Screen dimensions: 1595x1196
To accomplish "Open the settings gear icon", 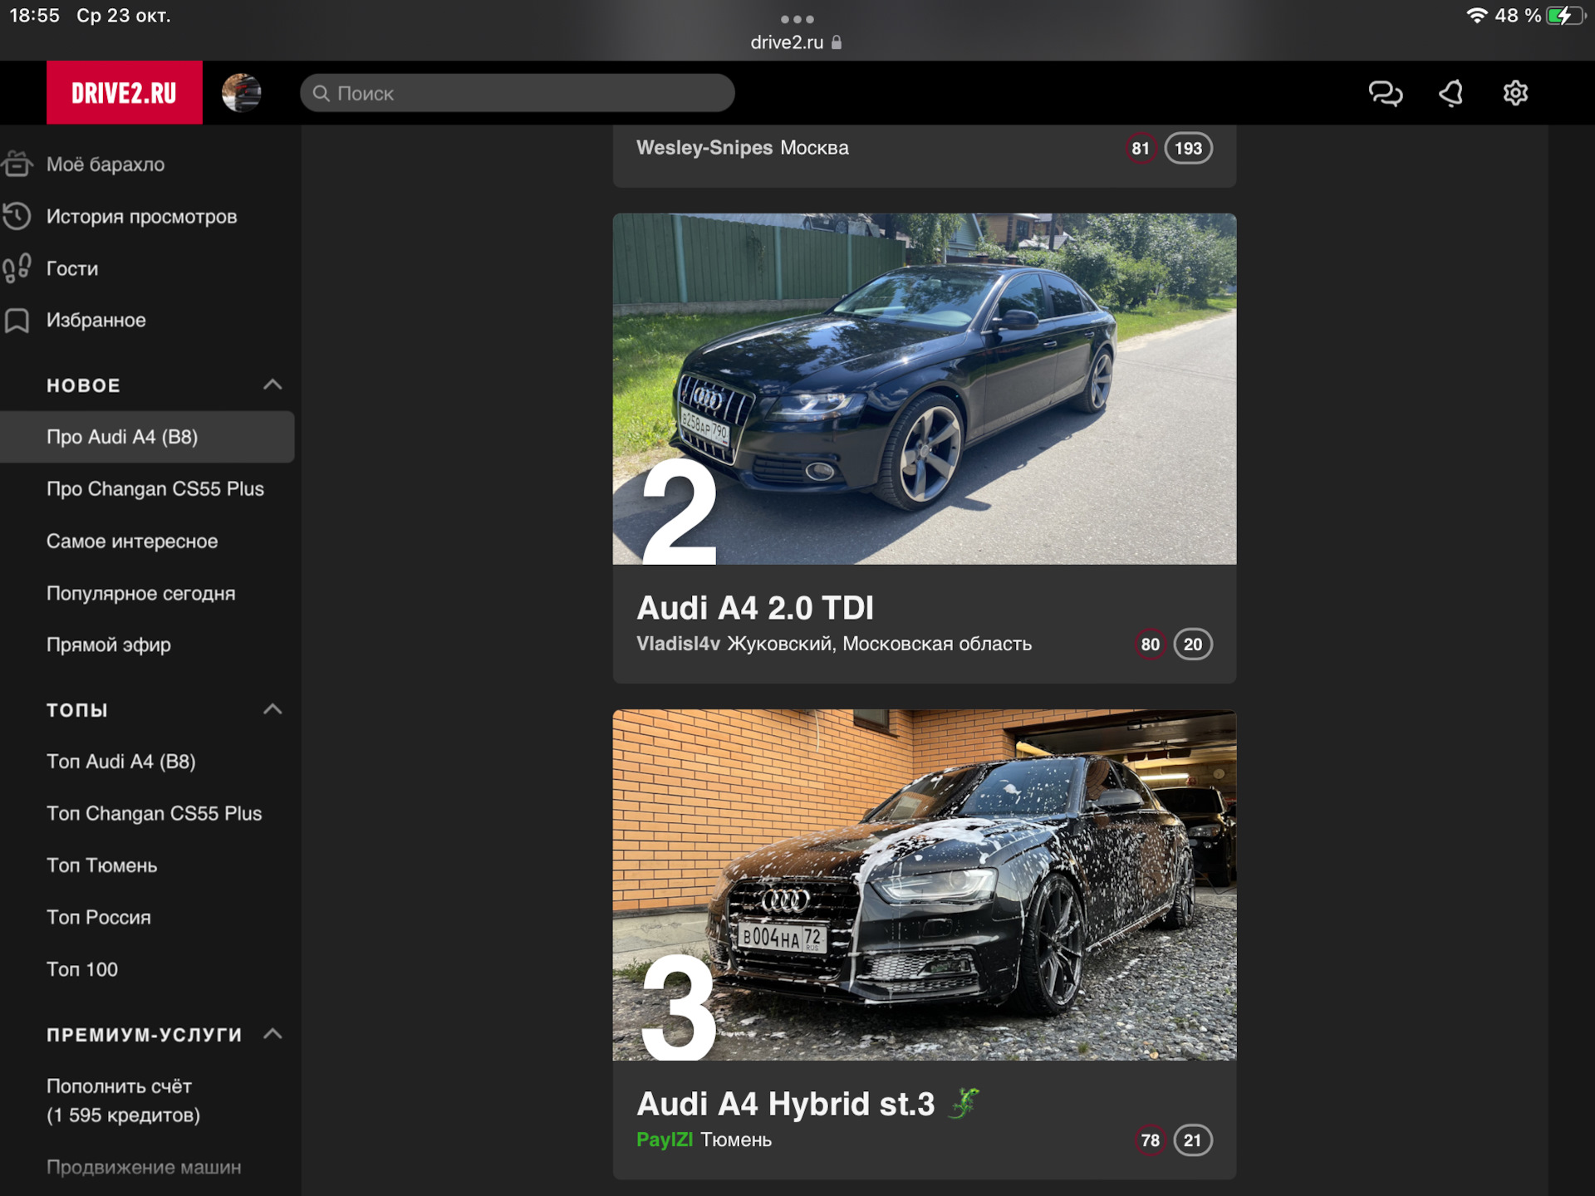I will [x=1515, y=93].
